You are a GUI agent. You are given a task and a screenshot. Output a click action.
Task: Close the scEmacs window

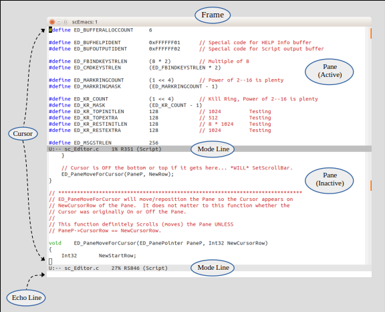(x=52, y=22)
